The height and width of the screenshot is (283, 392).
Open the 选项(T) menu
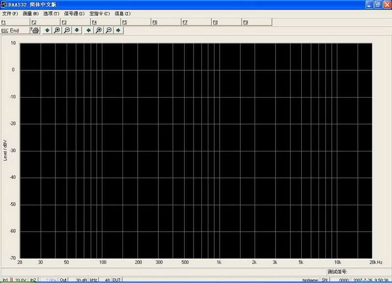[x=51, y=14]
